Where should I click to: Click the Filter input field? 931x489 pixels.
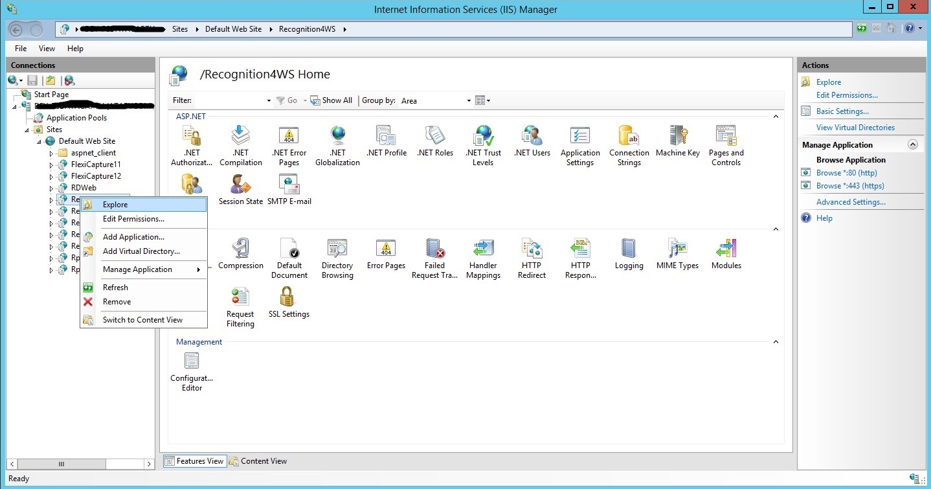click(230, 101)
